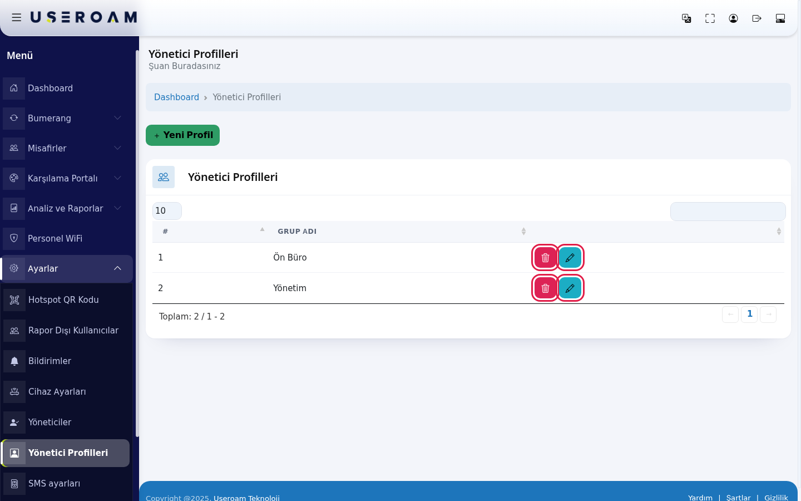Screen dimensions: 801x501
Task: Create a new profile with Yeni Profil
Action: pos(182,135)
